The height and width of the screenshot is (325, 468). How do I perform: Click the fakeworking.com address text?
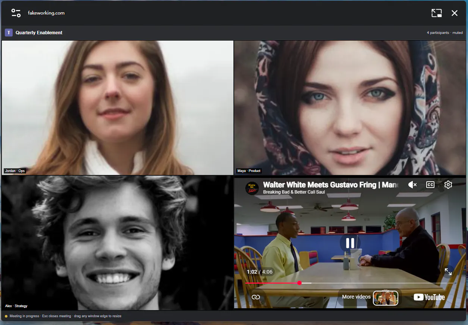(x=46, y=13)
